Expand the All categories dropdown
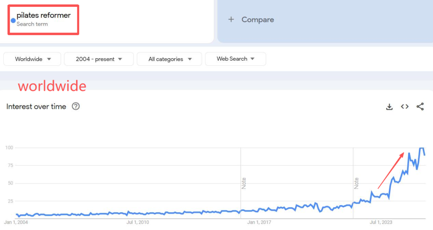This screenshot has height=230, width=433. point(170,59)
